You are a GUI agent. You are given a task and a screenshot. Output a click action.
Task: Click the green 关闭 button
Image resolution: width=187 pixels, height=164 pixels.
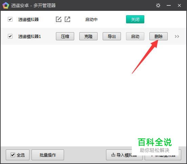pyautogui.click(x=135, y=19)
